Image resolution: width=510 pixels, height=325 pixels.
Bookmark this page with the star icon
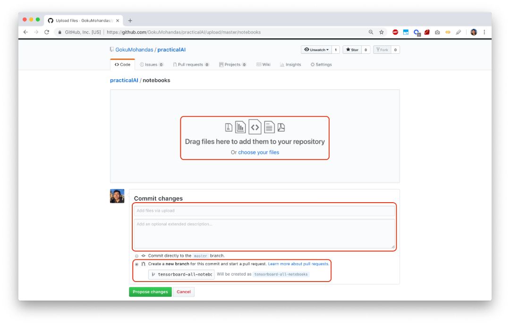(x=382, y=32)
